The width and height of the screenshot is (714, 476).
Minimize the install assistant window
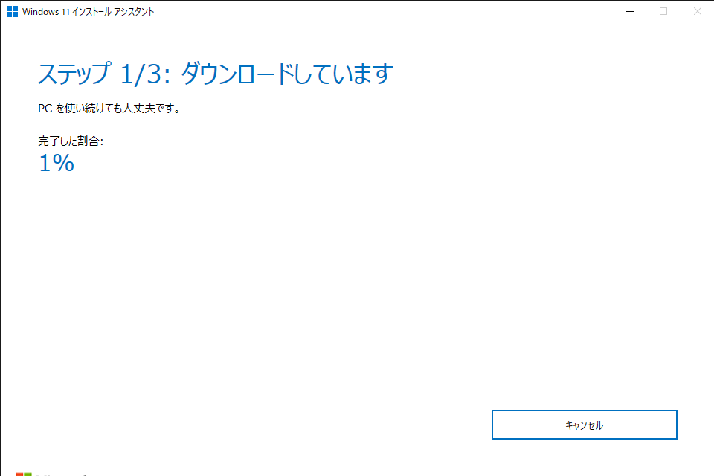630,11
